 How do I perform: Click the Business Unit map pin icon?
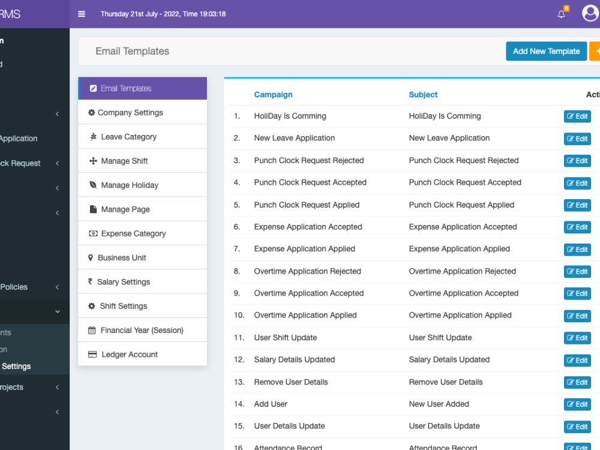(91, 257)
